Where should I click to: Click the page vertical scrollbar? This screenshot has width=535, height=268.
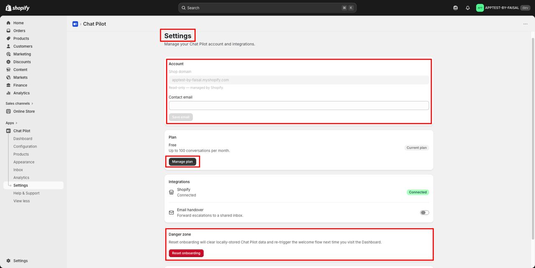click(533, 138)
